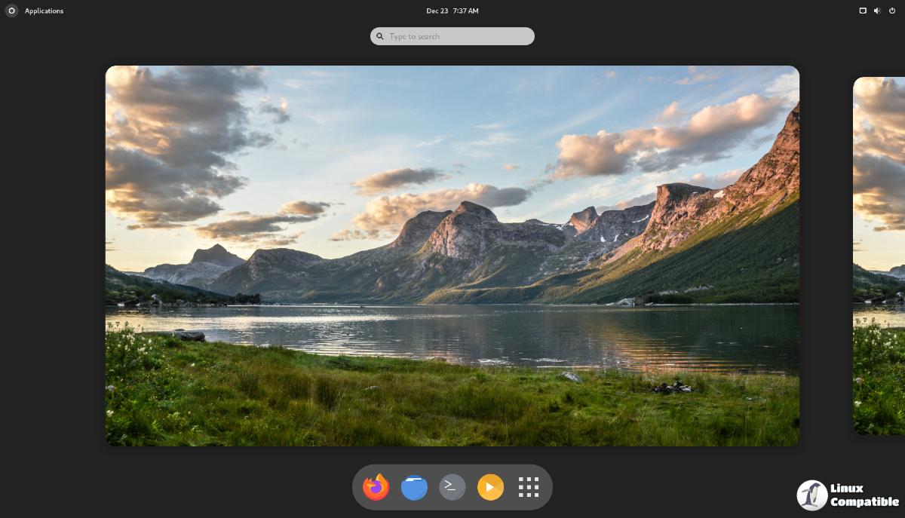Click the 7:37 AM time display
The image size is (905, 518).
465,11
